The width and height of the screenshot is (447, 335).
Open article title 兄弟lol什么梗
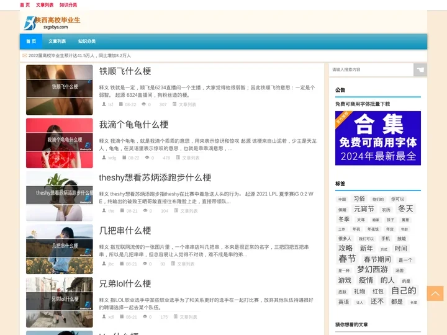click(x=125, y=284)
